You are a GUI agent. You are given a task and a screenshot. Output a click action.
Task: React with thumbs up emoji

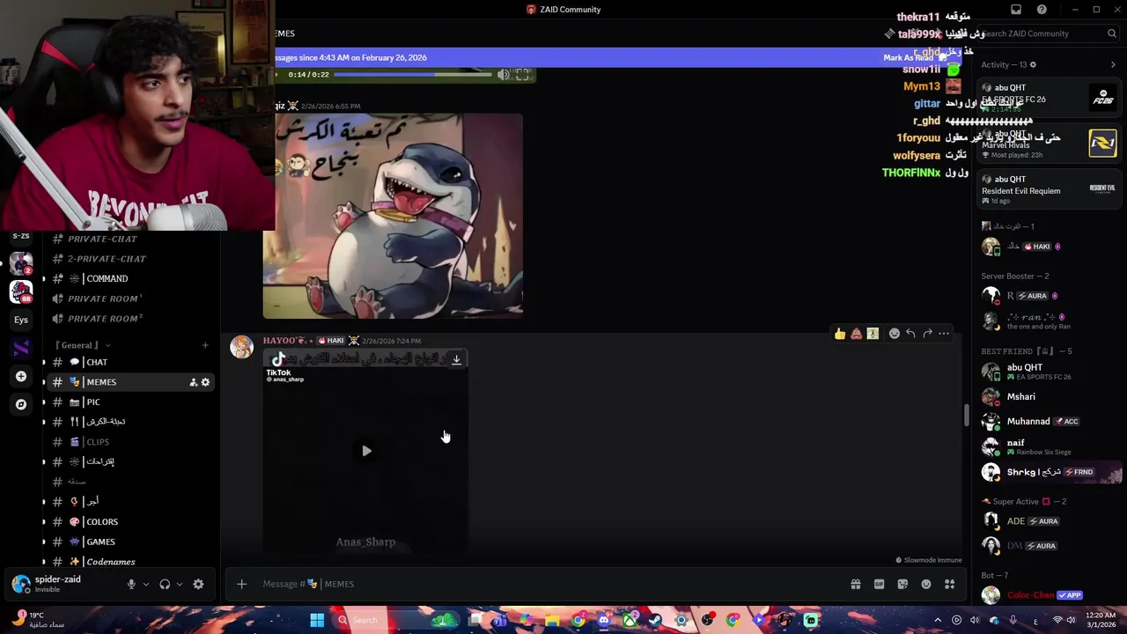coord(840,334)
